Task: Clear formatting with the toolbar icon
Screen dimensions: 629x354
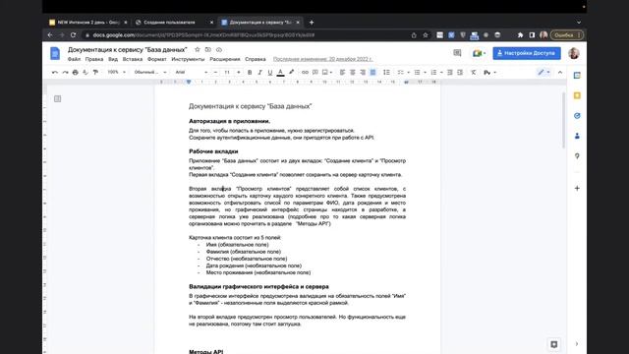Action: pos(474,72)
